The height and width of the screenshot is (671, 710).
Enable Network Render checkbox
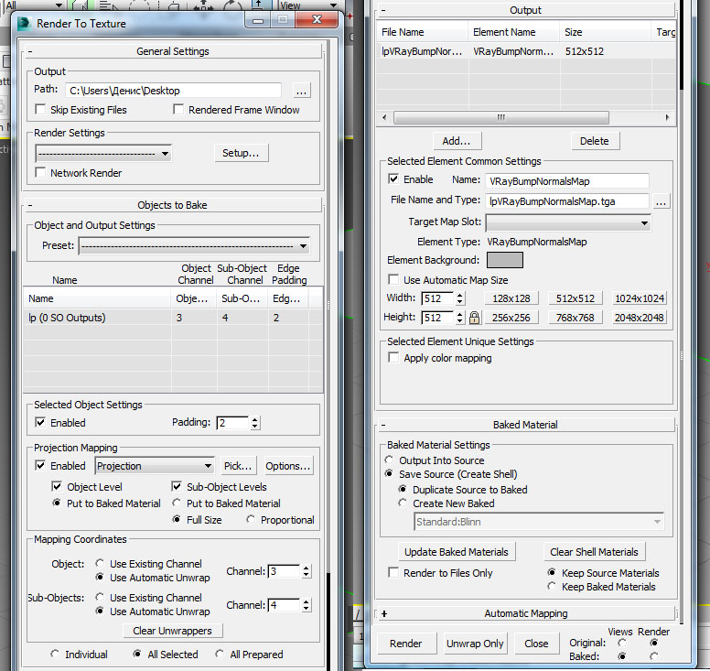41,173
